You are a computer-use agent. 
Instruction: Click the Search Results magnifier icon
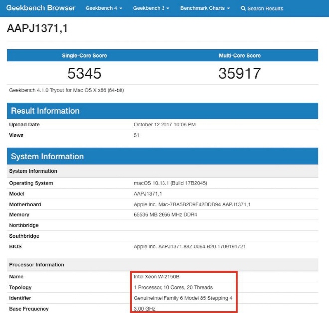click(243, 8)
